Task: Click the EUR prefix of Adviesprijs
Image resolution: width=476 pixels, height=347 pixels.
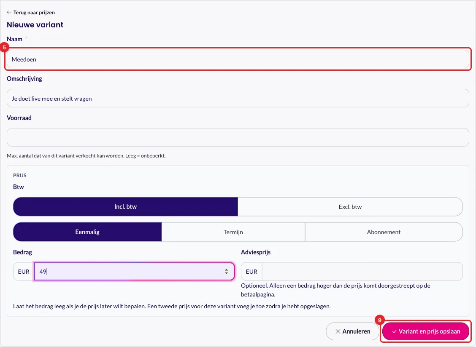Action: coord(252,272)
